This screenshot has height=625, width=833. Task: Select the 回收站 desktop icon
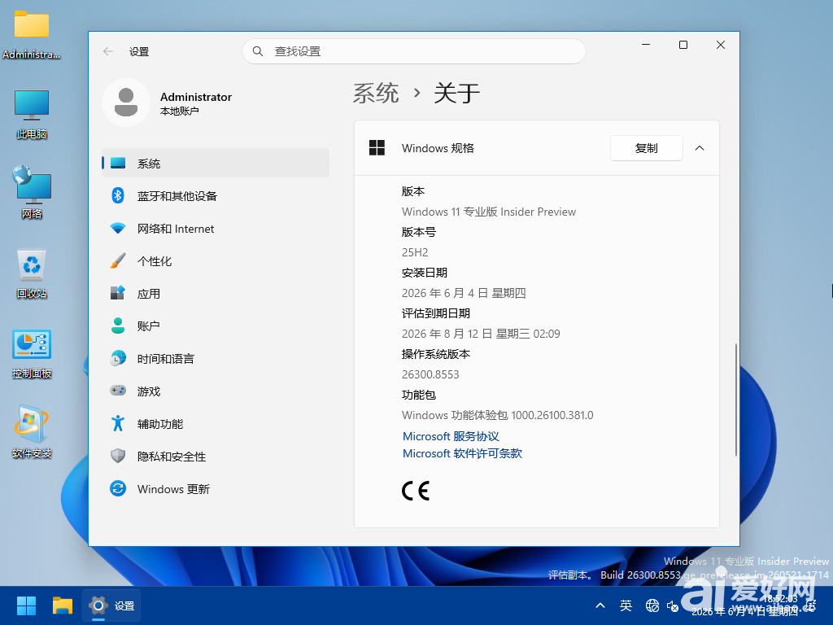32,273
